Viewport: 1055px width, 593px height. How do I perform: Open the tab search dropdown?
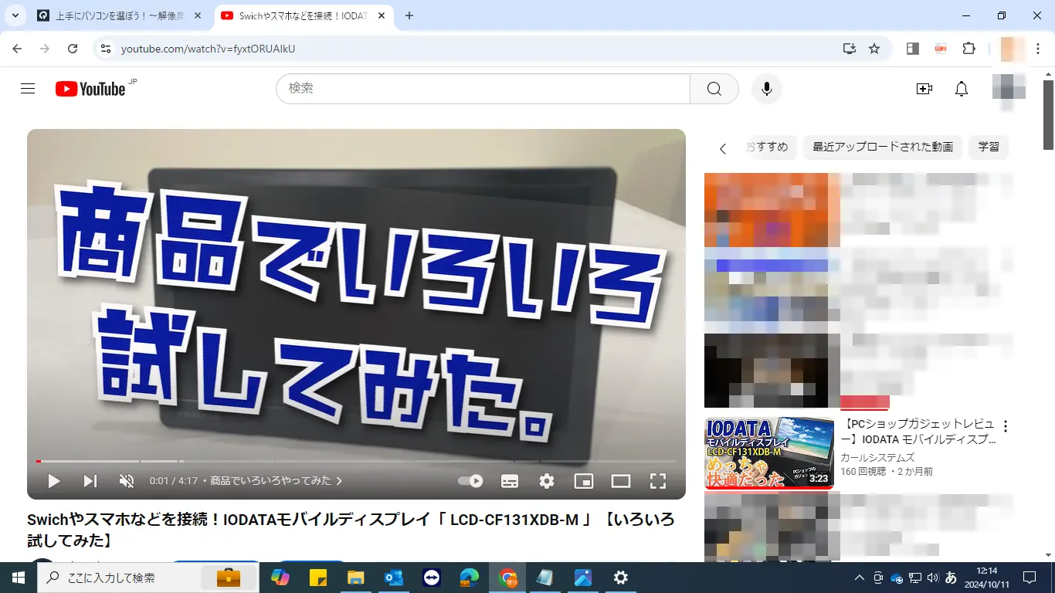click(15, 15)
